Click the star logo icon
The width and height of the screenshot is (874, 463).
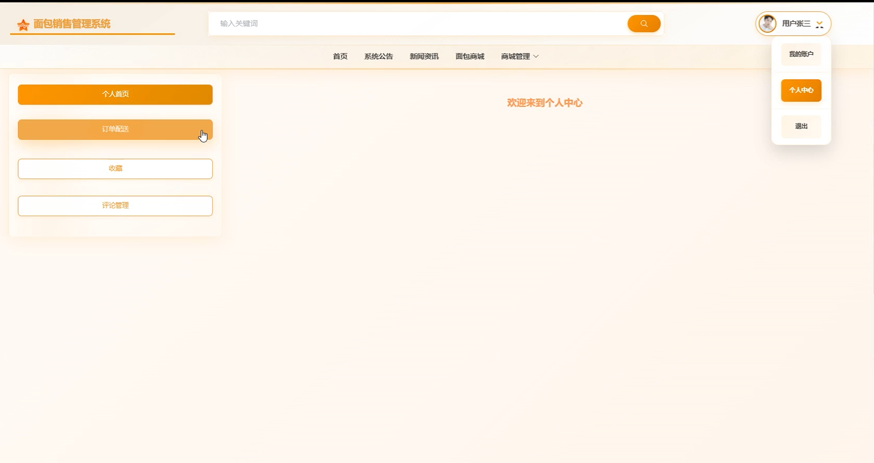23,25
